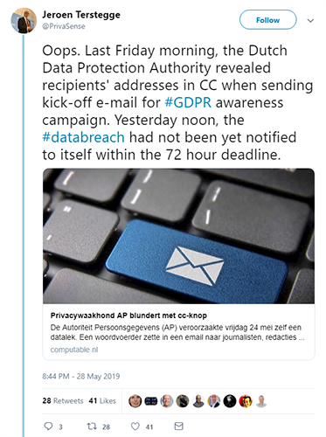
Task: Like the tweet with heart icon
Action: click(135, 427)
